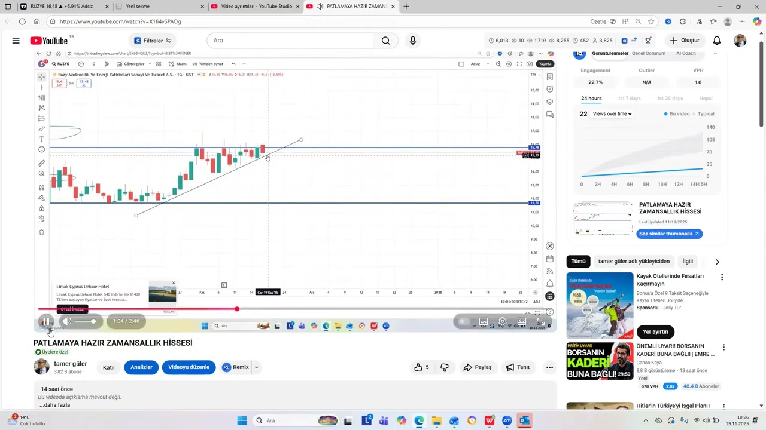Open the YouTube guide hamburger menu
Viewport: 766px width, 430px height.
pos(16,41)
